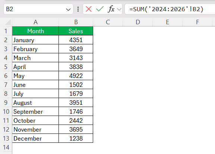
Task: Select all cells via corner triangle
Action: click(x=8, y=22)
